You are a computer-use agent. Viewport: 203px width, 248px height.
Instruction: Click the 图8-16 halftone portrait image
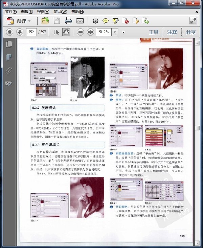pos(88,77)
